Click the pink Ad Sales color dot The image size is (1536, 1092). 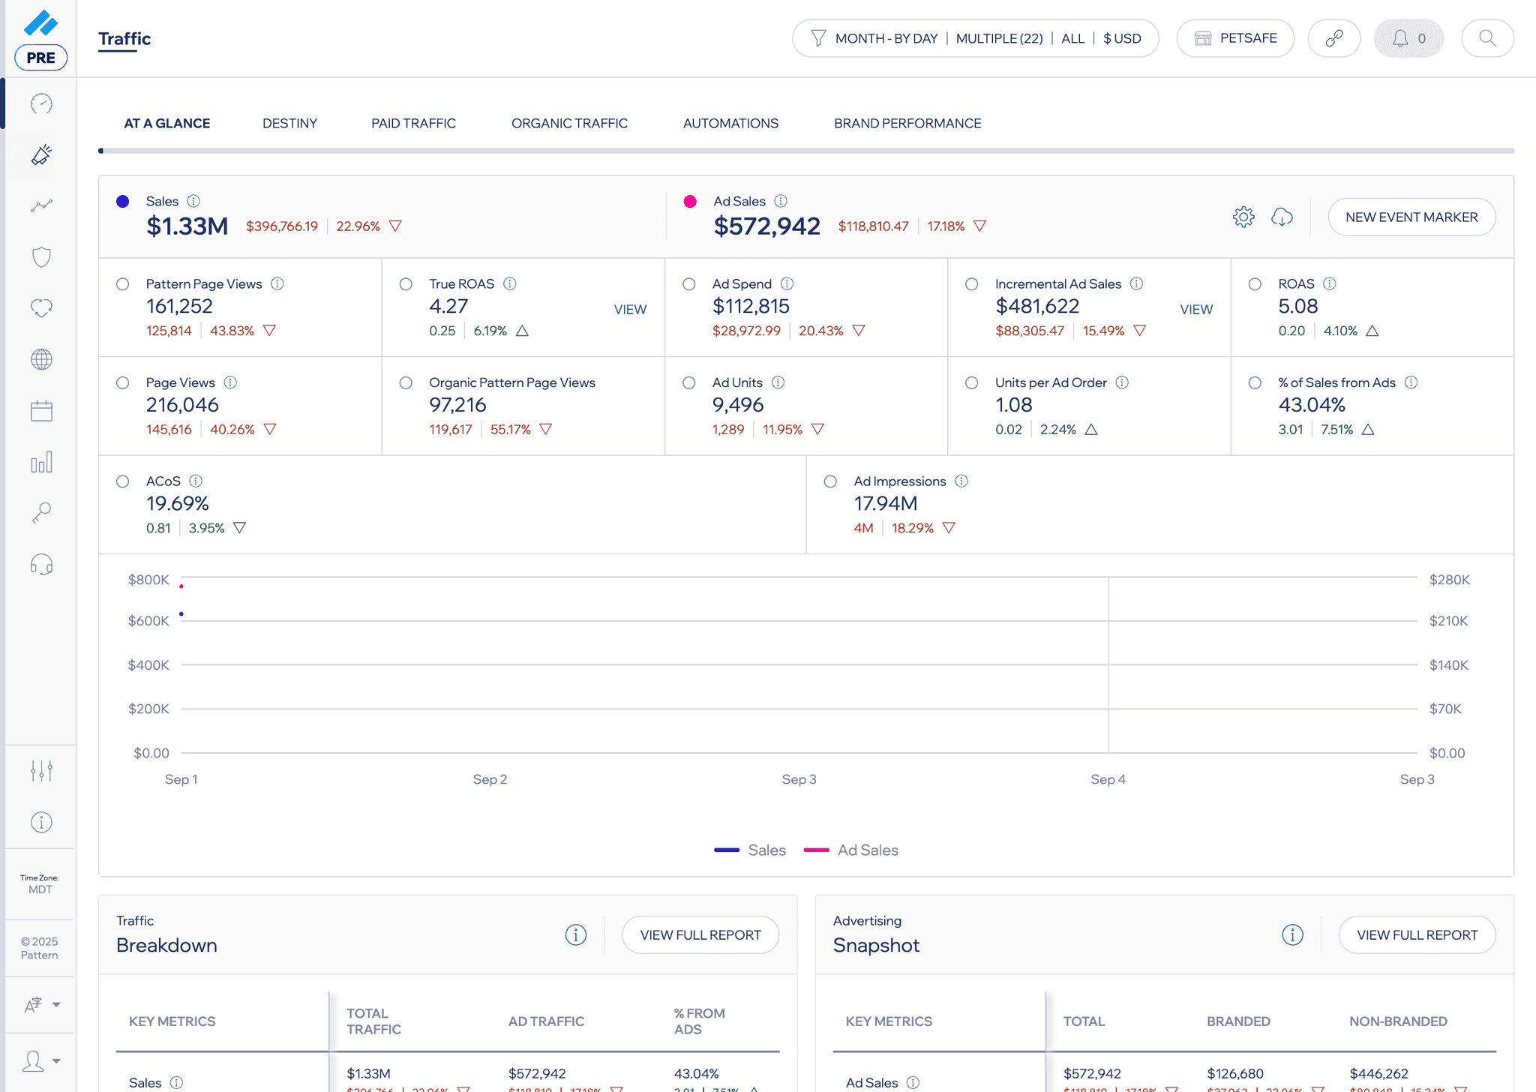click(690, 201)
